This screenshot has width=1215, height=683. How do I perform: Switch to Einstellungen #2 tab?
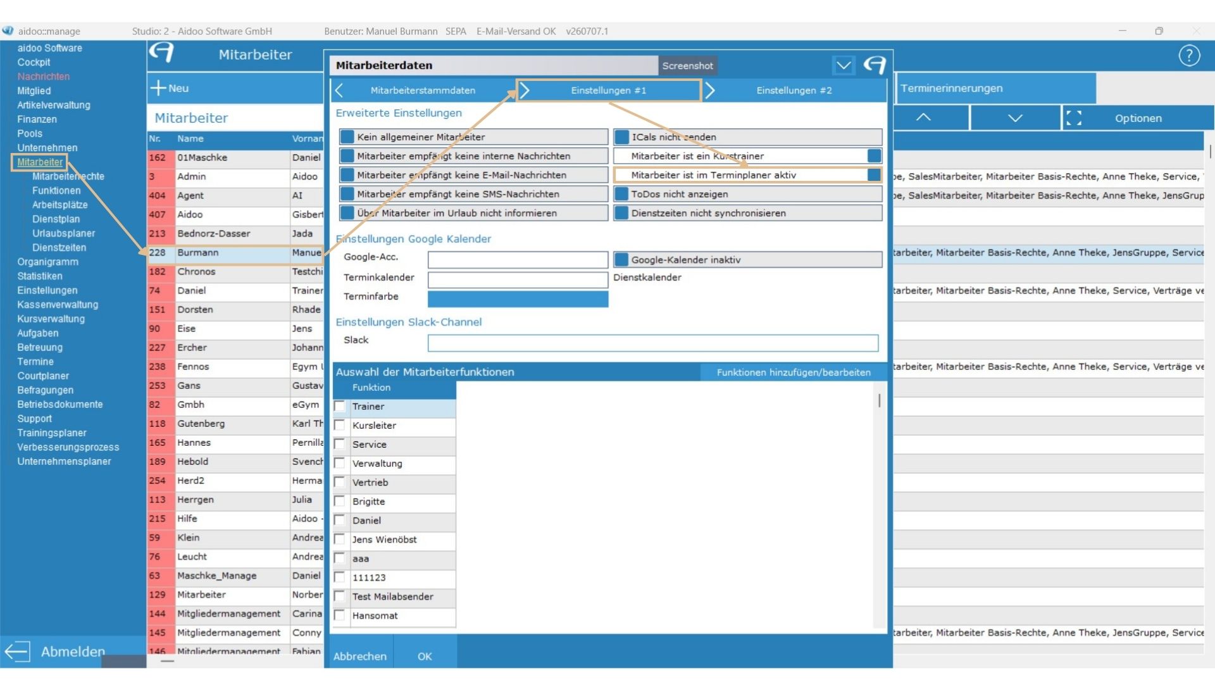[794, 90]
